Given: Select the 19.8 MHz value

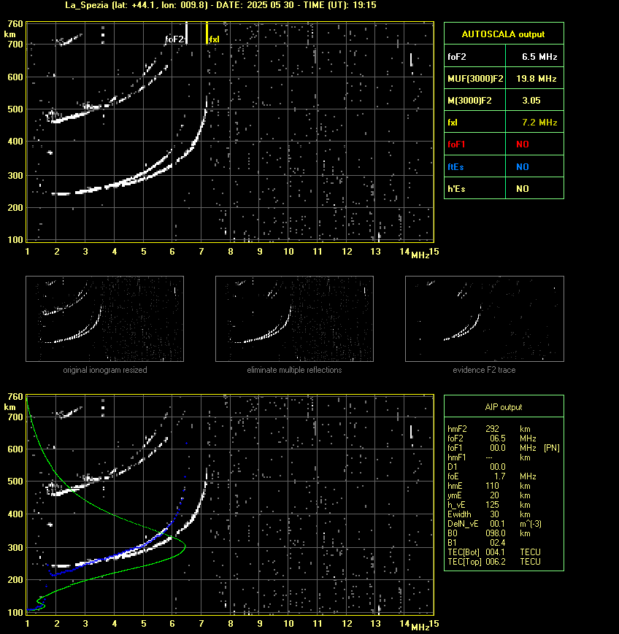Looking at the screenshot, I should click(x=536, y=79).
